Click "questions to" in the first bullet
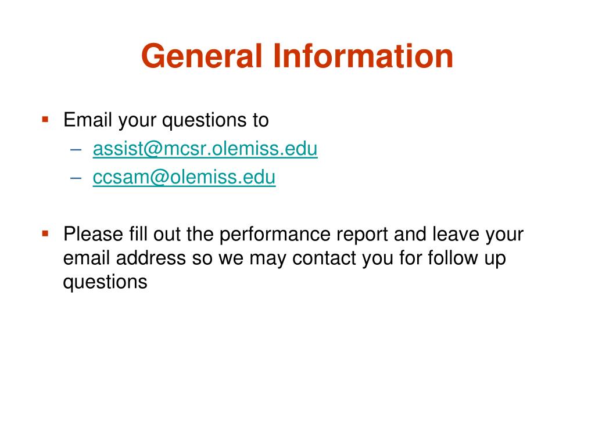Screen dimensions: 595x446 coord(215,120)
